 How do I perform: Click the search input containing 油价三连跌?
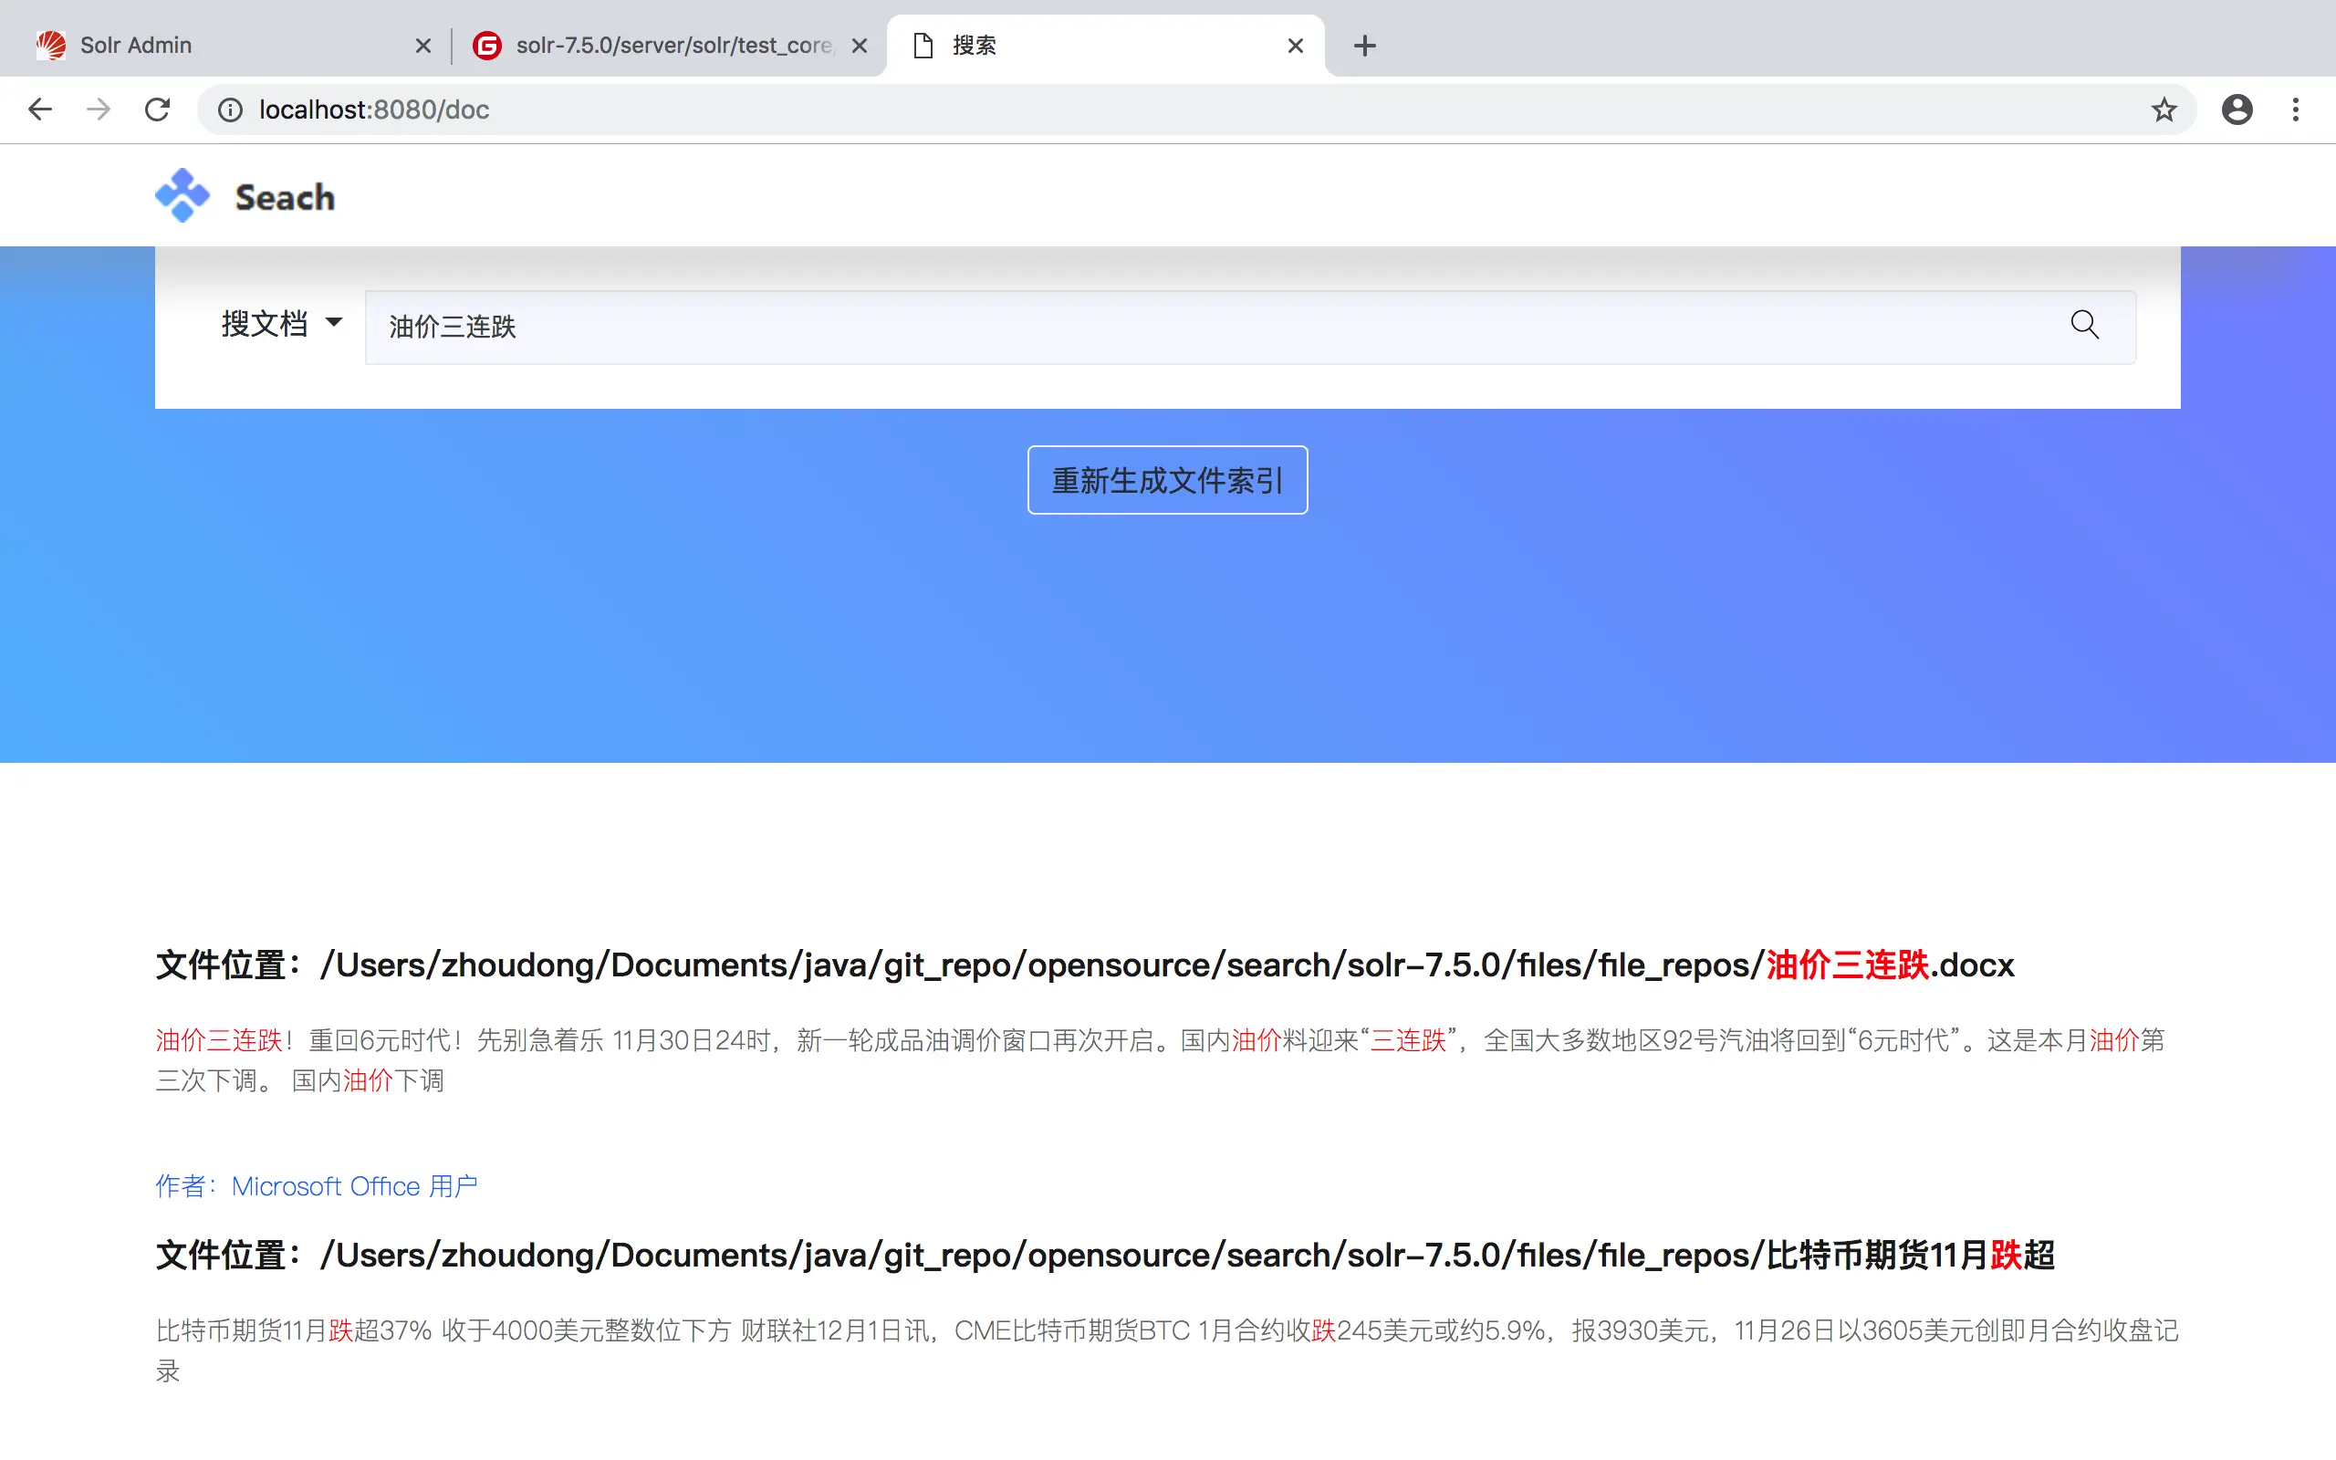point(1158,328)
